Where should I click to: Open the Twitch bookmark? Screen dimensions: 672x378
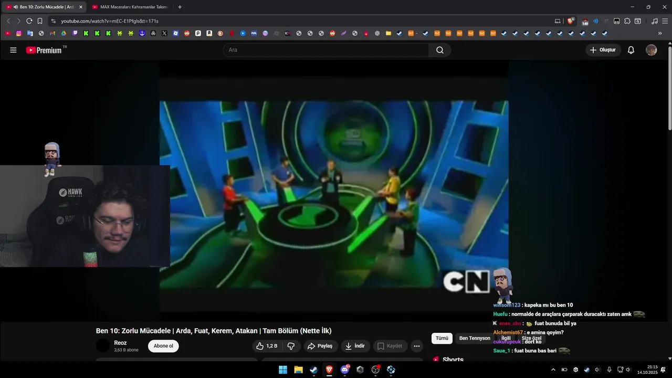coord(75,33)
